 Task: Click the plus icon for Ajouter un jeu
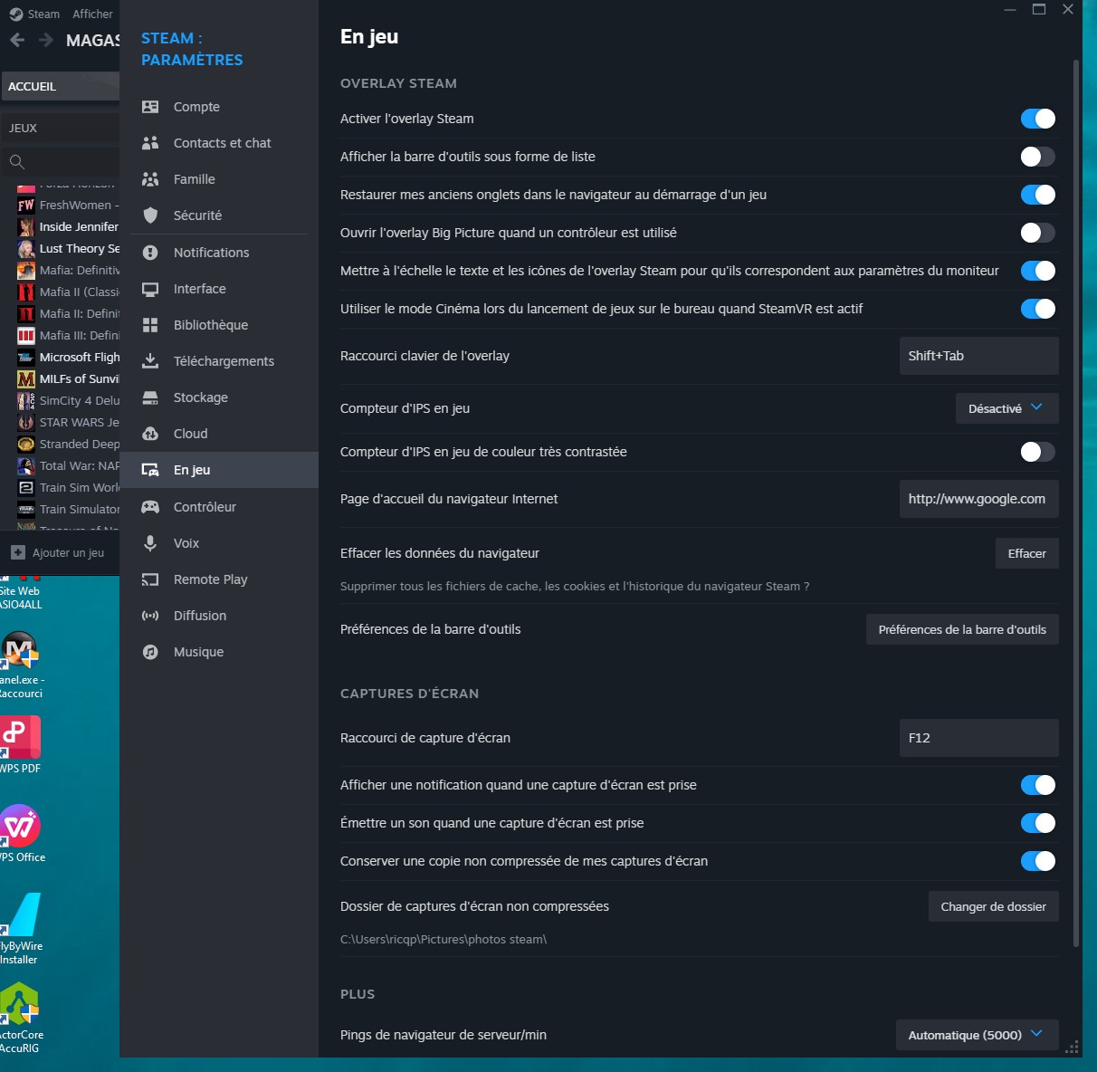18,552
